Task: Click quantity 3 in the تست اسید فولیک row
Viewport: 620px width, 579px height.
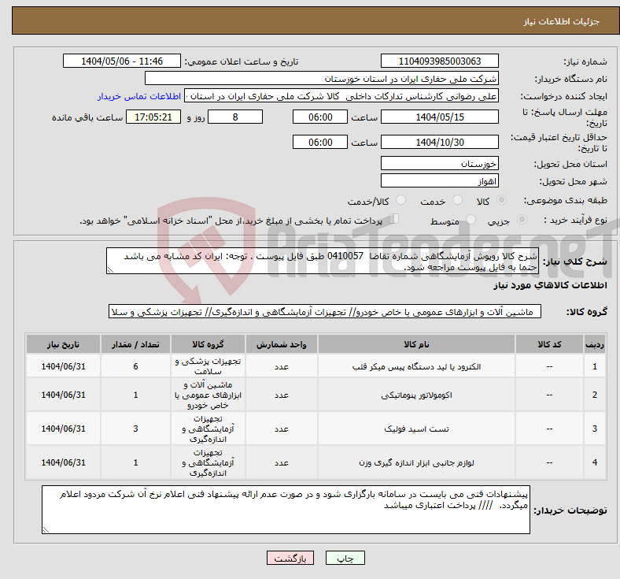Action: tap(135, 429)
